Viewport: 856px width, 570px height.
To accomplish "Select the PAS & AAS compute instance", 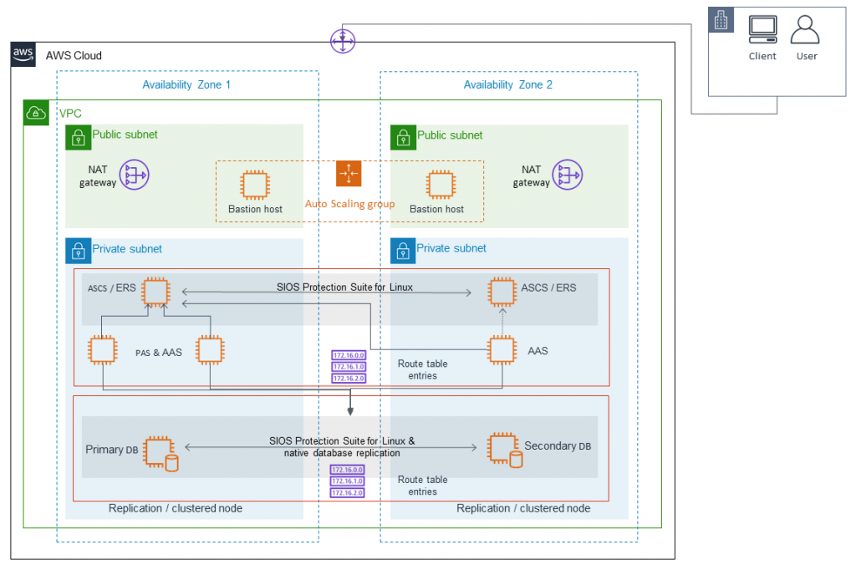I will 102,350.
